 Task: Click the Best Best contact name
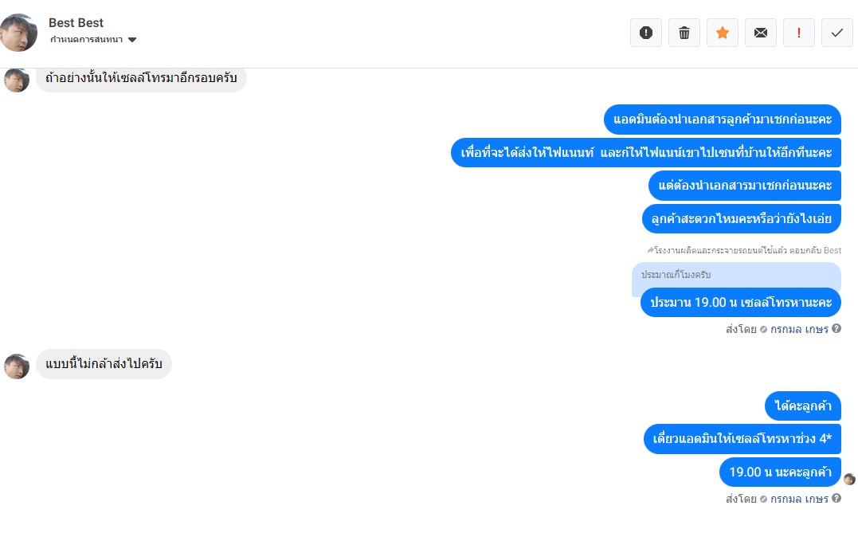coord(76,23)
